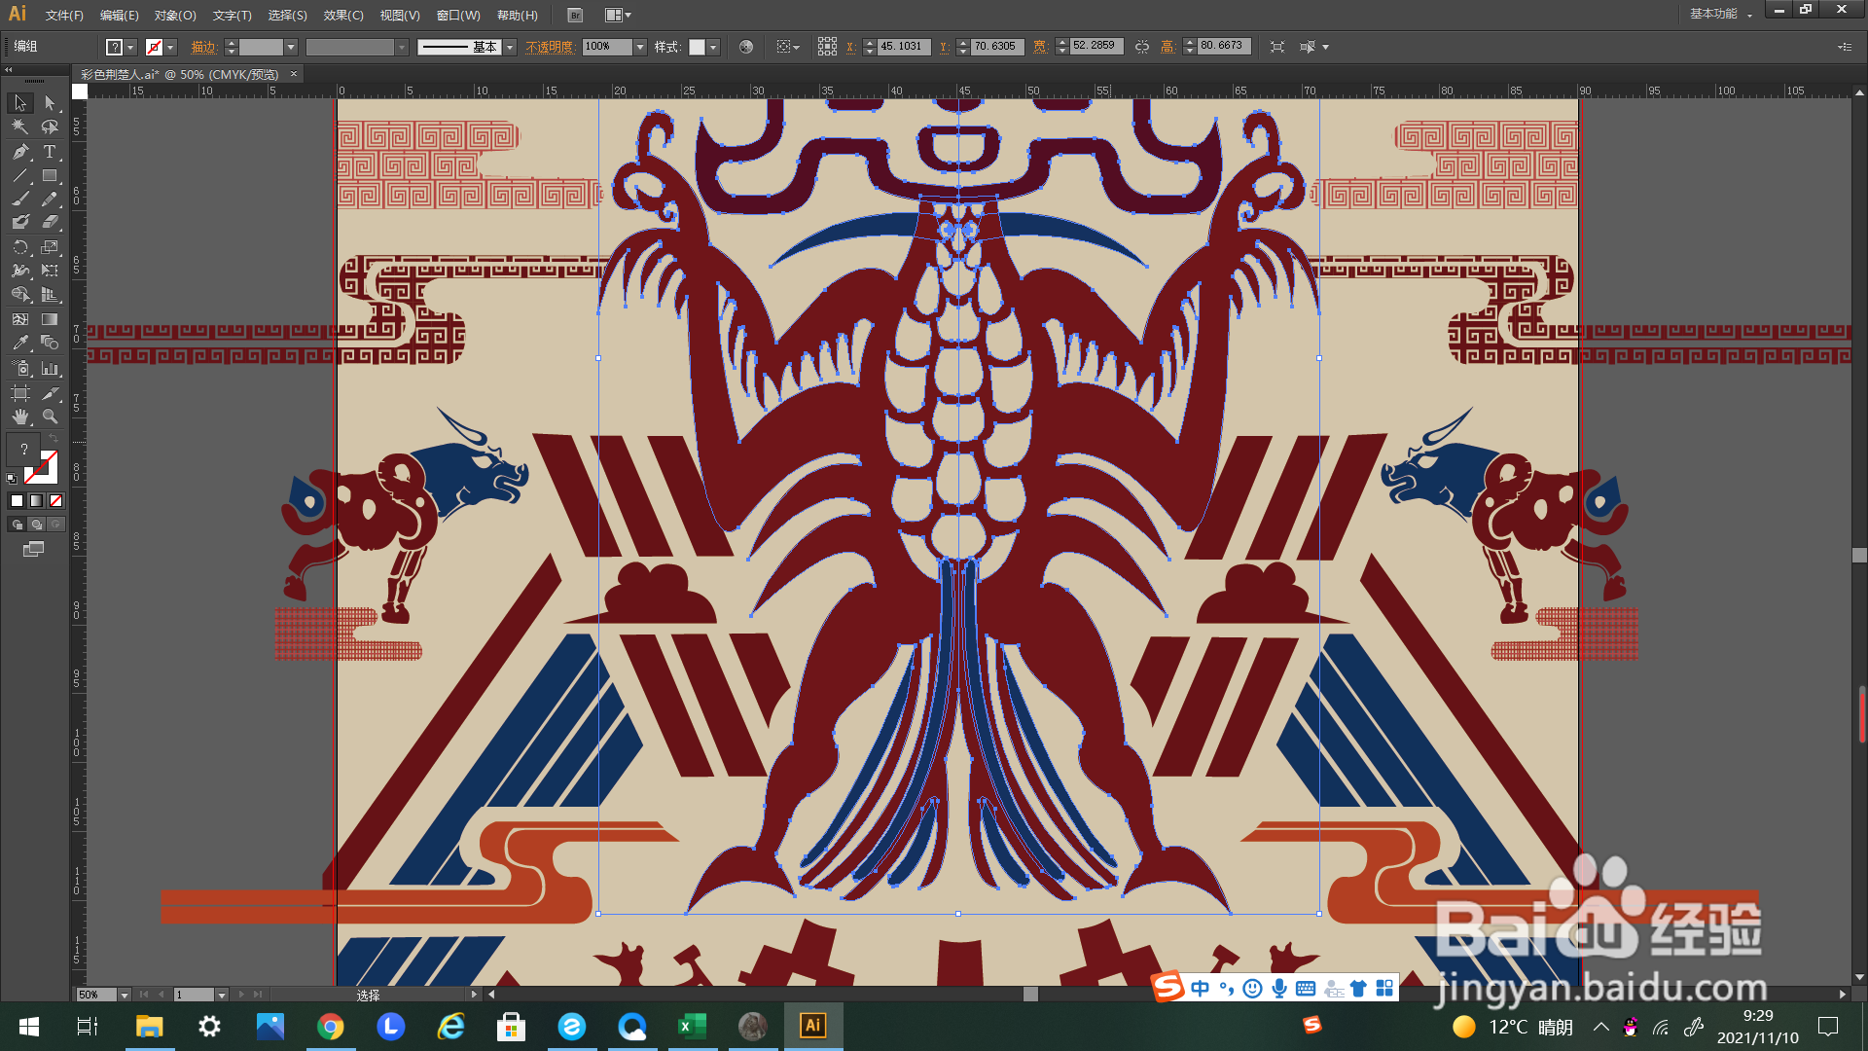The height and width of the screenshot is (1051, 1868).
Task: Select the Slice tool
Action: tap(50, 393)
